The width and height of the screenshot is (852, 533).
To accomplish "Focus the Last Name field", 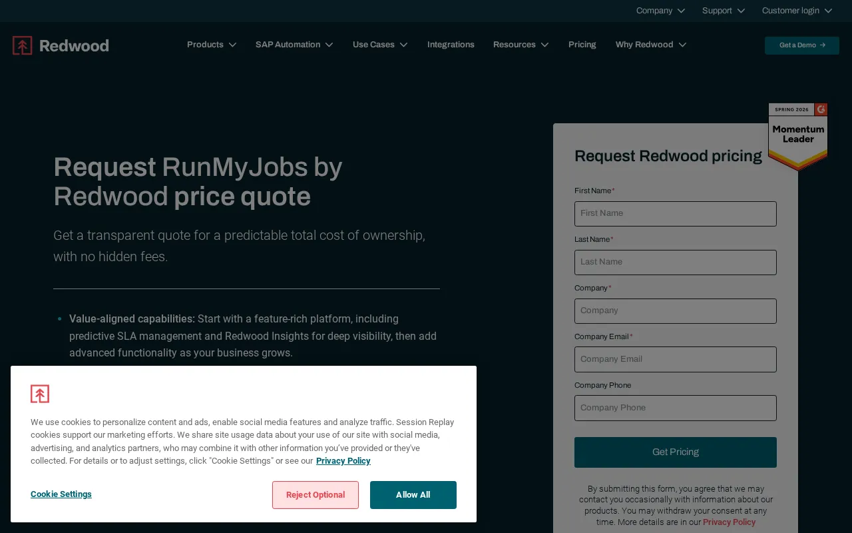I will click(676, 263).
